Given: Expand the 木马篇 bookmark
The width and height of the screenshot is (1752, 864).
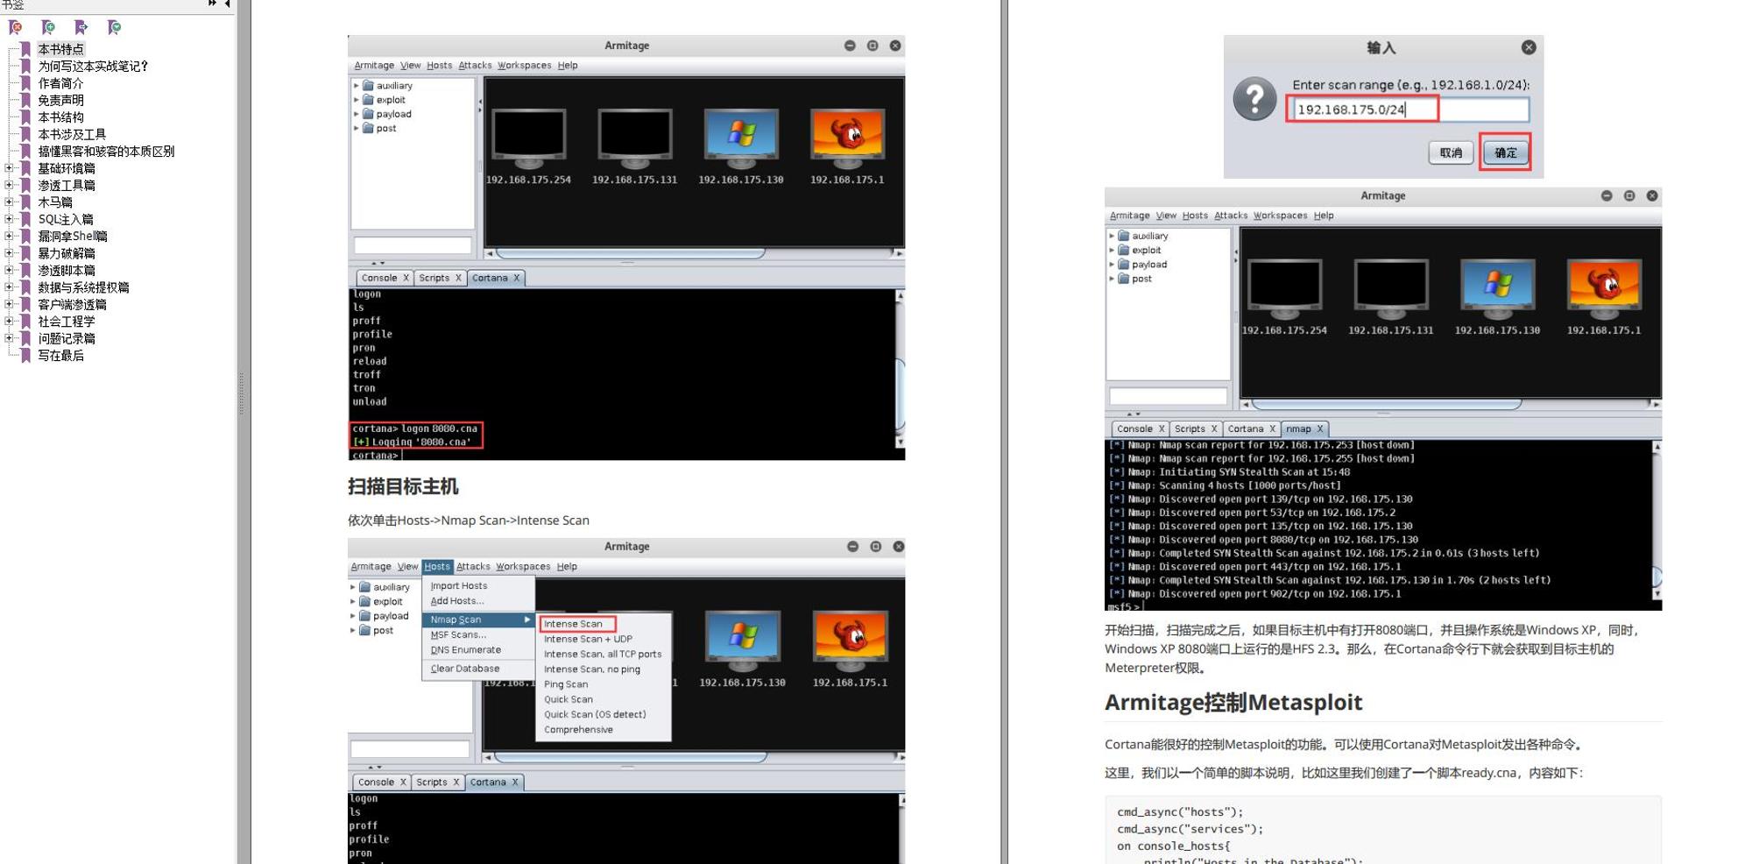Looking at the screenshot, I should click(9, 202).
